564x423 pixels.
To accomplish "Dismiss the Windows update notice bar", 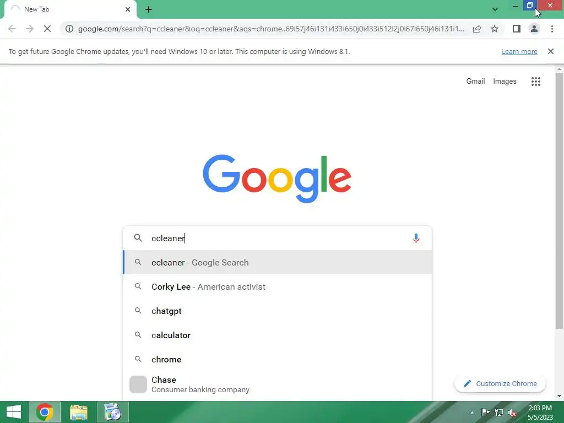I will click(x=550, y=51).
